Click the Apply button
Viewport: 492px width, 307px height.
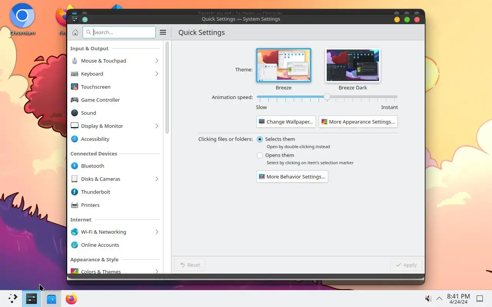(406, 265)
